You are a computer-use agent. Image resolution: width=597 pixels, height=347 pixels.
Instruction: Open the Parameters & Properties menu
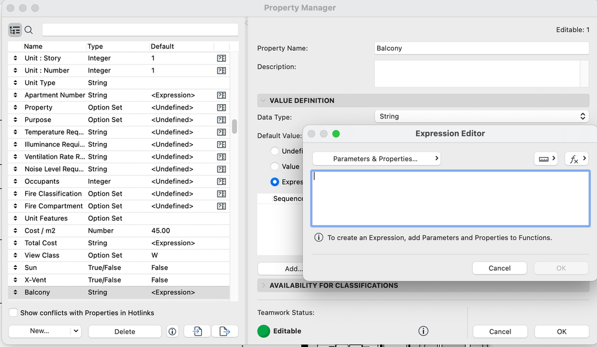click(376, 159)
